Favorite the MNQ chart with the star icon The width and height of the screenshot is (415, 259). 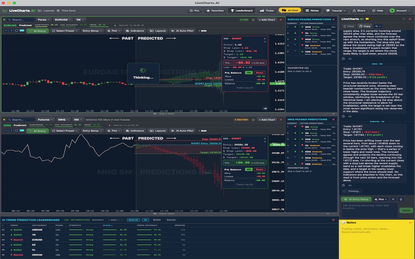(x=253, y=120)
